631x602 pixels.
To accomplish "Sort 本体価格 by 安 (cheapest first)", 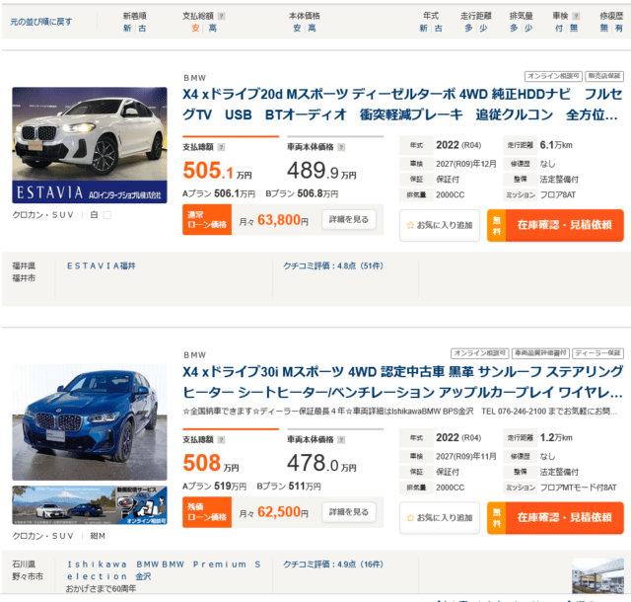I will pyautogui.click(x=297, y=29).
